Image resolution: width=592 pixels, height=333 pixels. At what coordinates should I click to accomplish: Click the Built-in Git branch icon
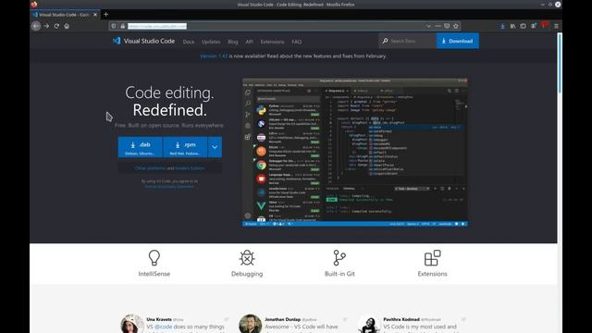339,258
